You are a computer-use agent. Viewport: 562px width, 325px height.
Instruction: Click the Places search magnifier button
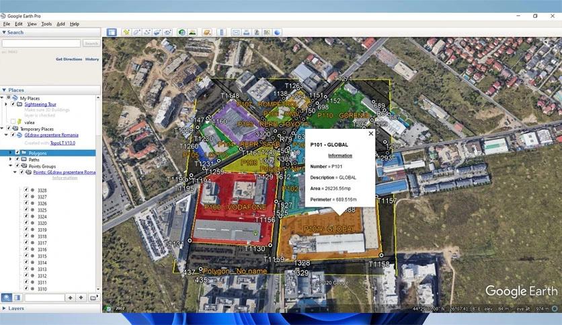[7, 297]
